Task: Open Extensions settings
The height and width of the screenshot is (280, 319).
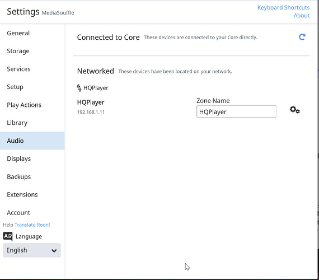Action: point(32,194)
